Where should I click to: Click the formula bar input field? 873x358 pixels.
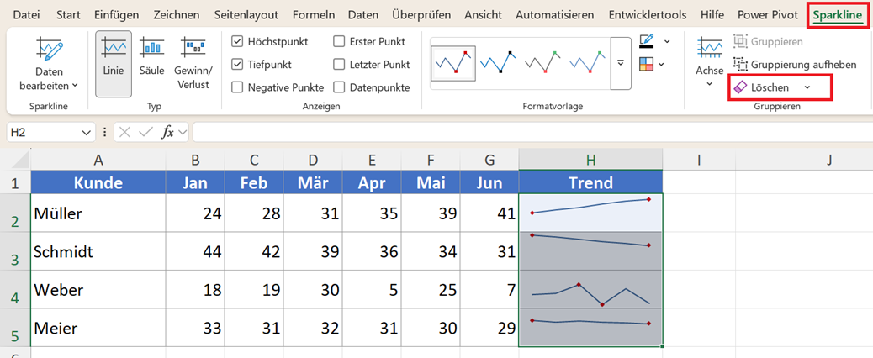[x=532, y=132]
